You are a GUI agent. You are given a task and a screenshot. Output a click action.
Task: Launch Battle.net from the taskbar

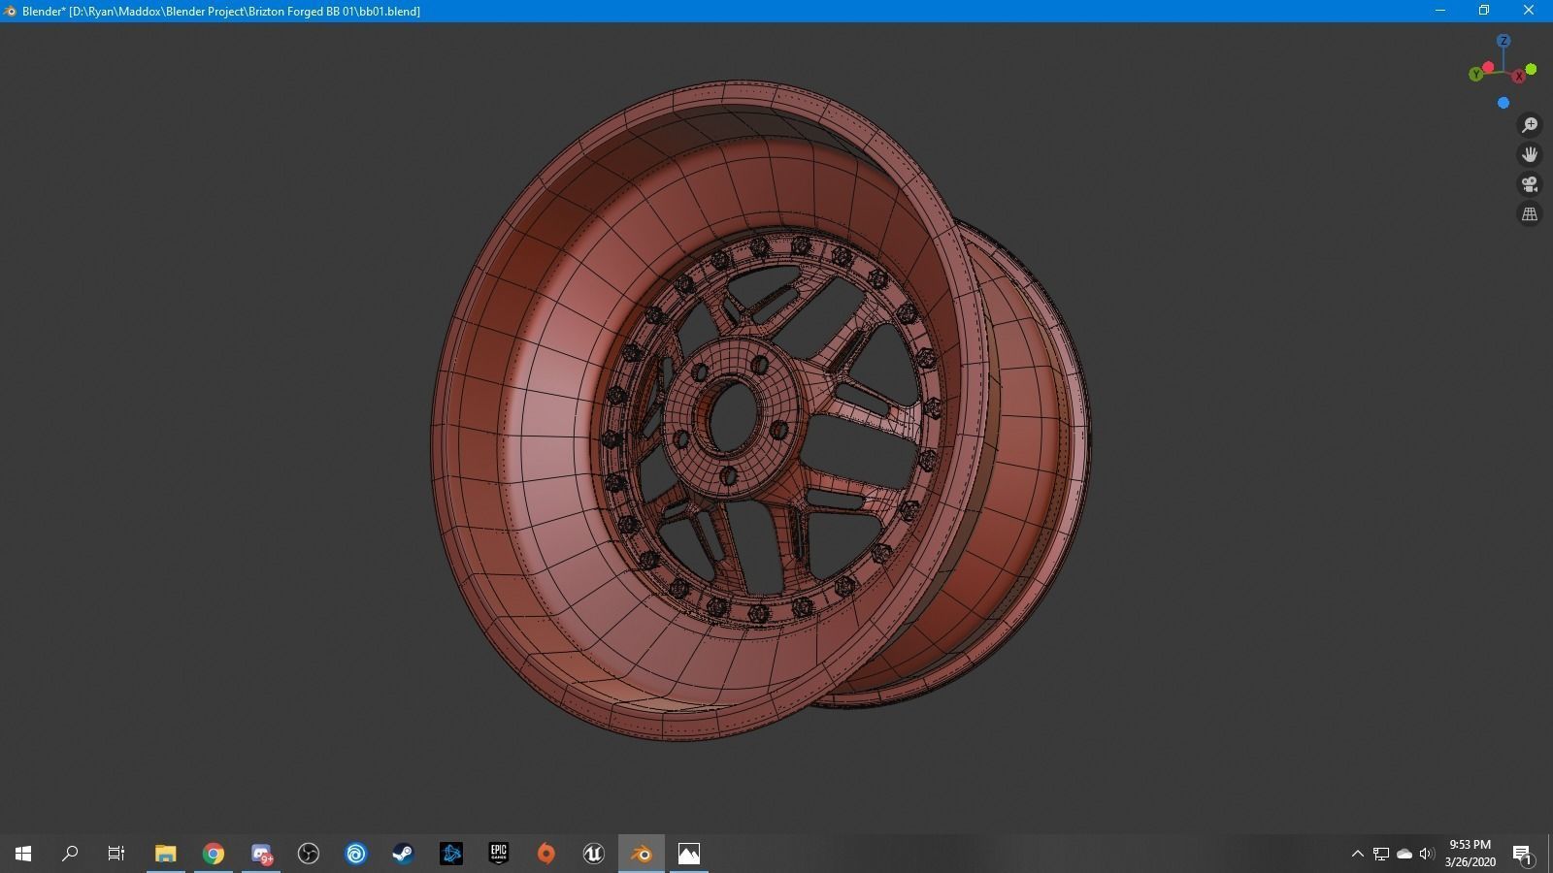click(x=451, y=854)
